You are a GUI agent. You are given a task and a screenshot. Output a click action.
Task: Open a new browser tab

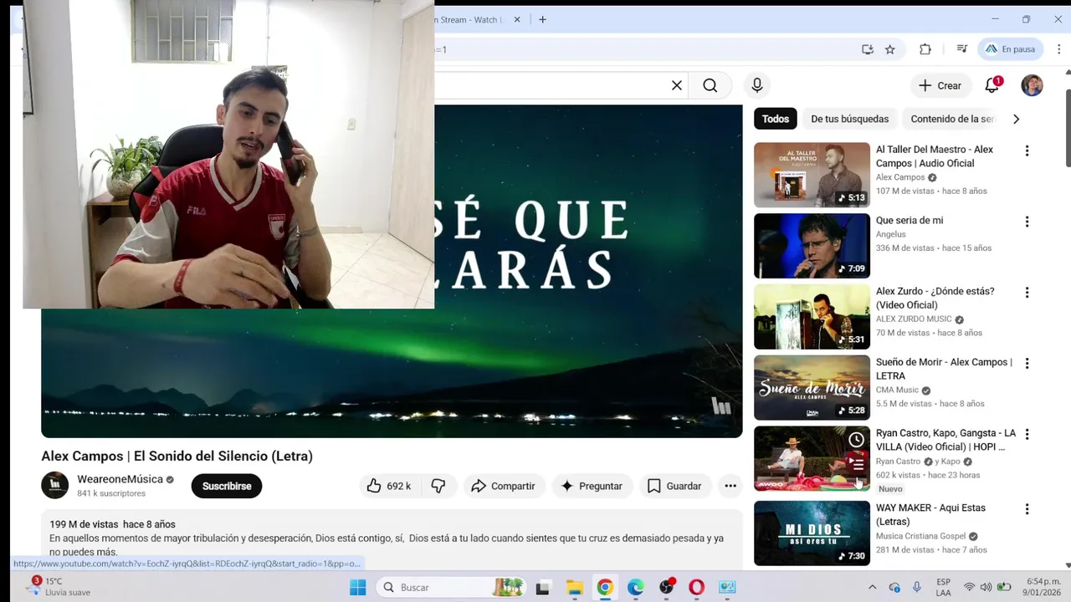click(x=542, y=19)
